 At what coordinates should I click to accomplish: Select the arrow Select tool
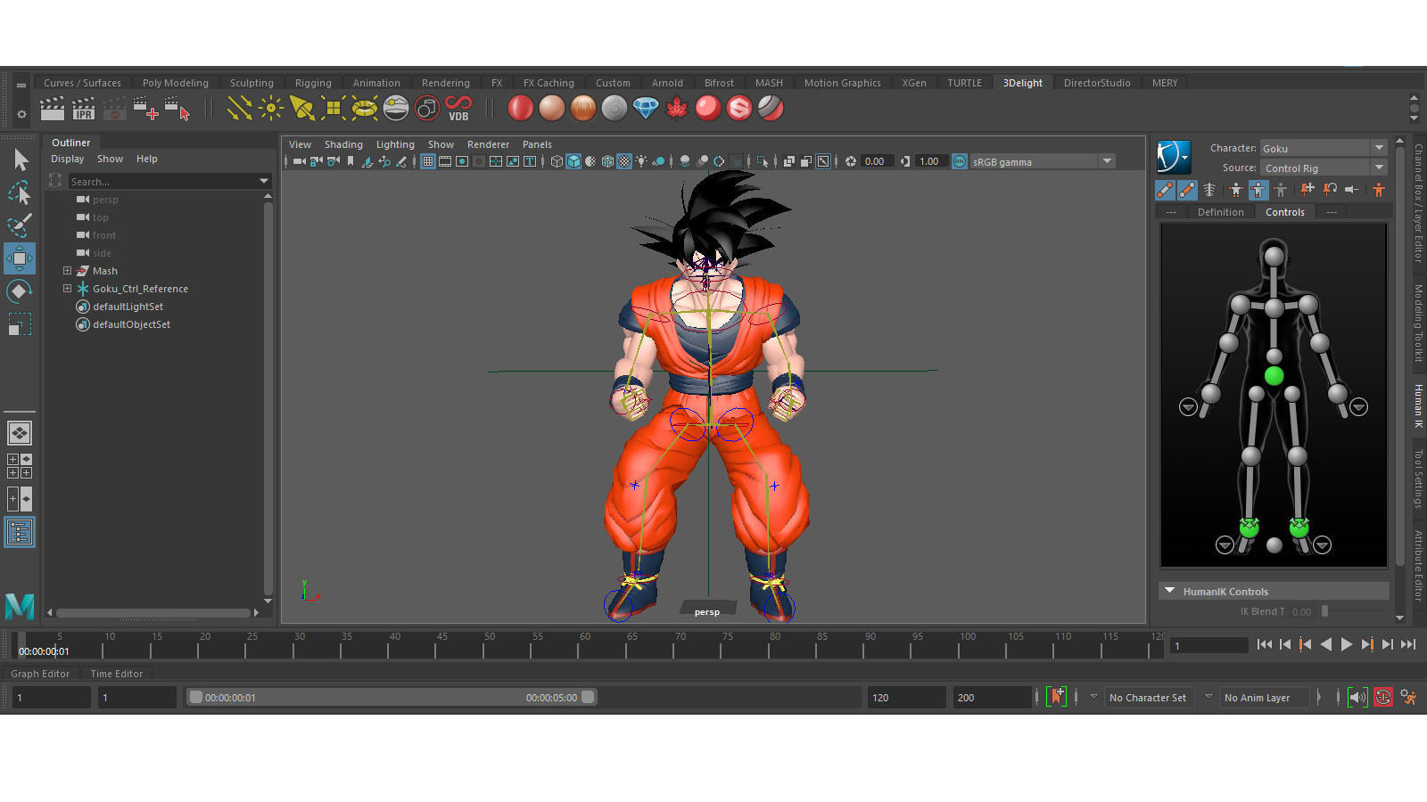click(x=20, y=160)
